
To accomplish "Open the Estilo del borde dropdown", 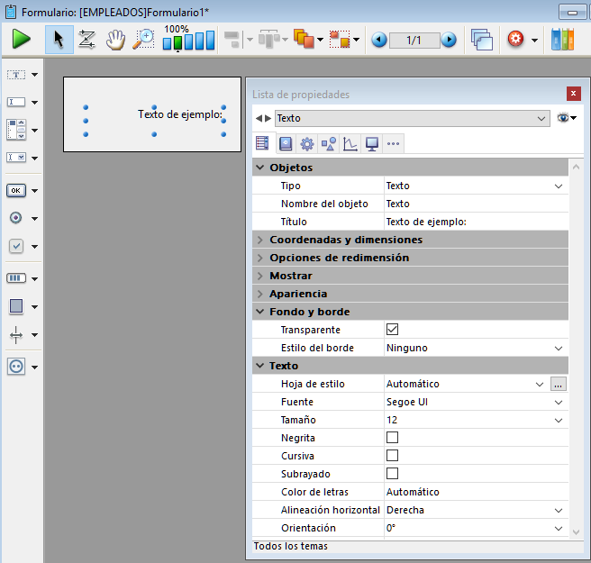I will pos(474,348).
